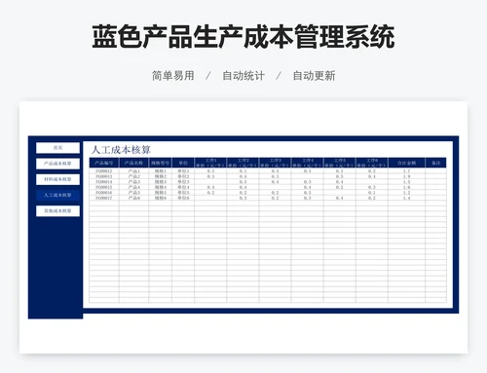Viewport: 487px width, 373px height.
Task: Select the 工序3 column header
Action: click(x=275, y=163)
